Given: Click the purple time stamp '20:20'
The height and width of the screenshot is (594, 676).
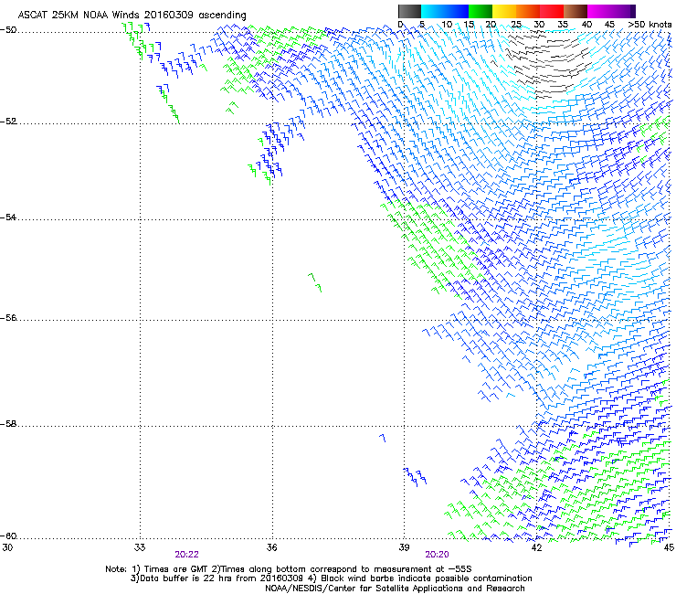Looking at the screenshot, I should [x=438, y=555].
